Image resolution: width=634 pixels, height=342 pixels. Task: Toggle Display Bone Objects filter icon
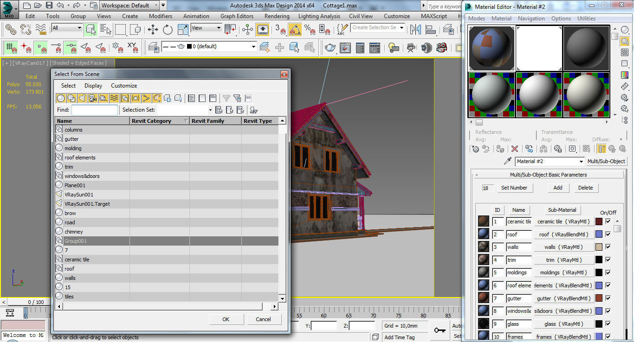[146, 98]
